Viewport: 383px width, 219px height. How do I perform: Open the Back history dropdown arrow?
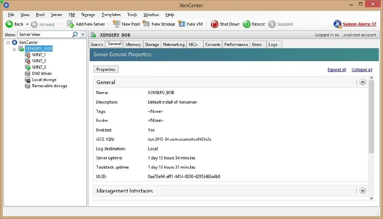27,24
